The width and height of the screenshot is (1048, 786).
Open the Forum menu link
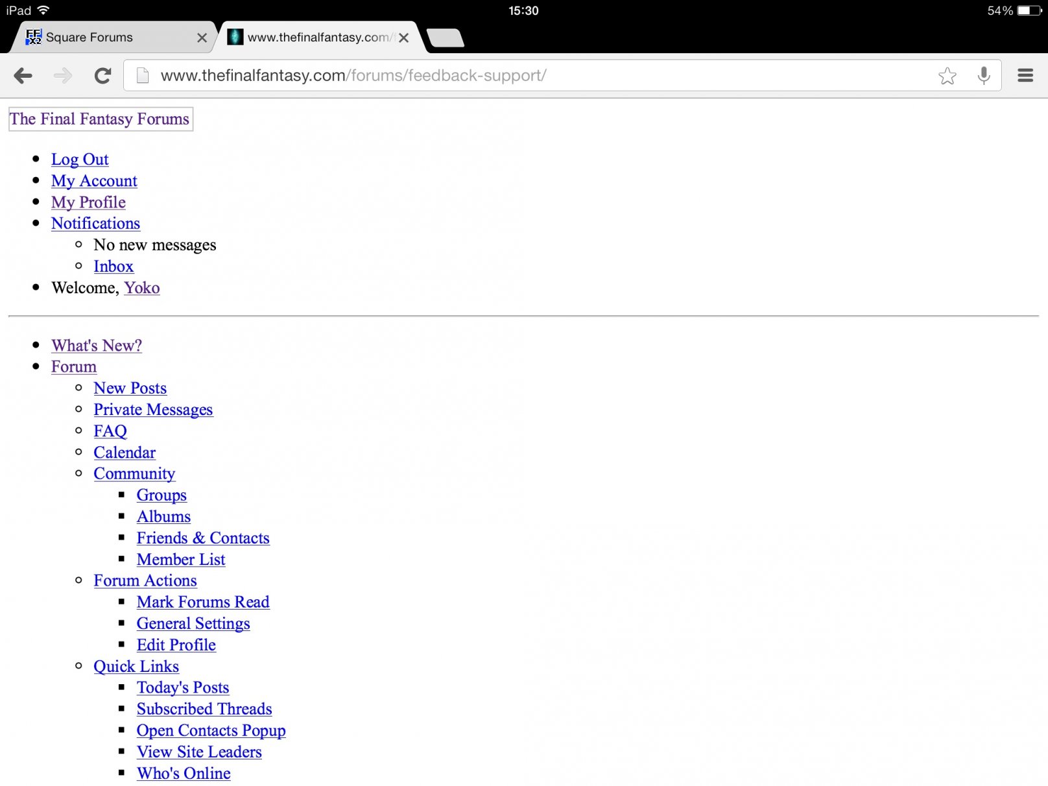pyautogui.click(x=74, y=367)
